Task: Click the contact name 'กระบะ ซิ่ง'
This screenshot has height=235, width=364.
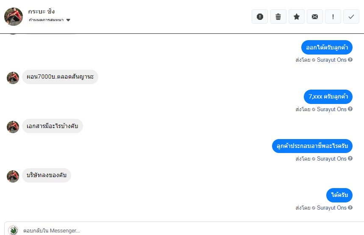Action: (42, 11)
